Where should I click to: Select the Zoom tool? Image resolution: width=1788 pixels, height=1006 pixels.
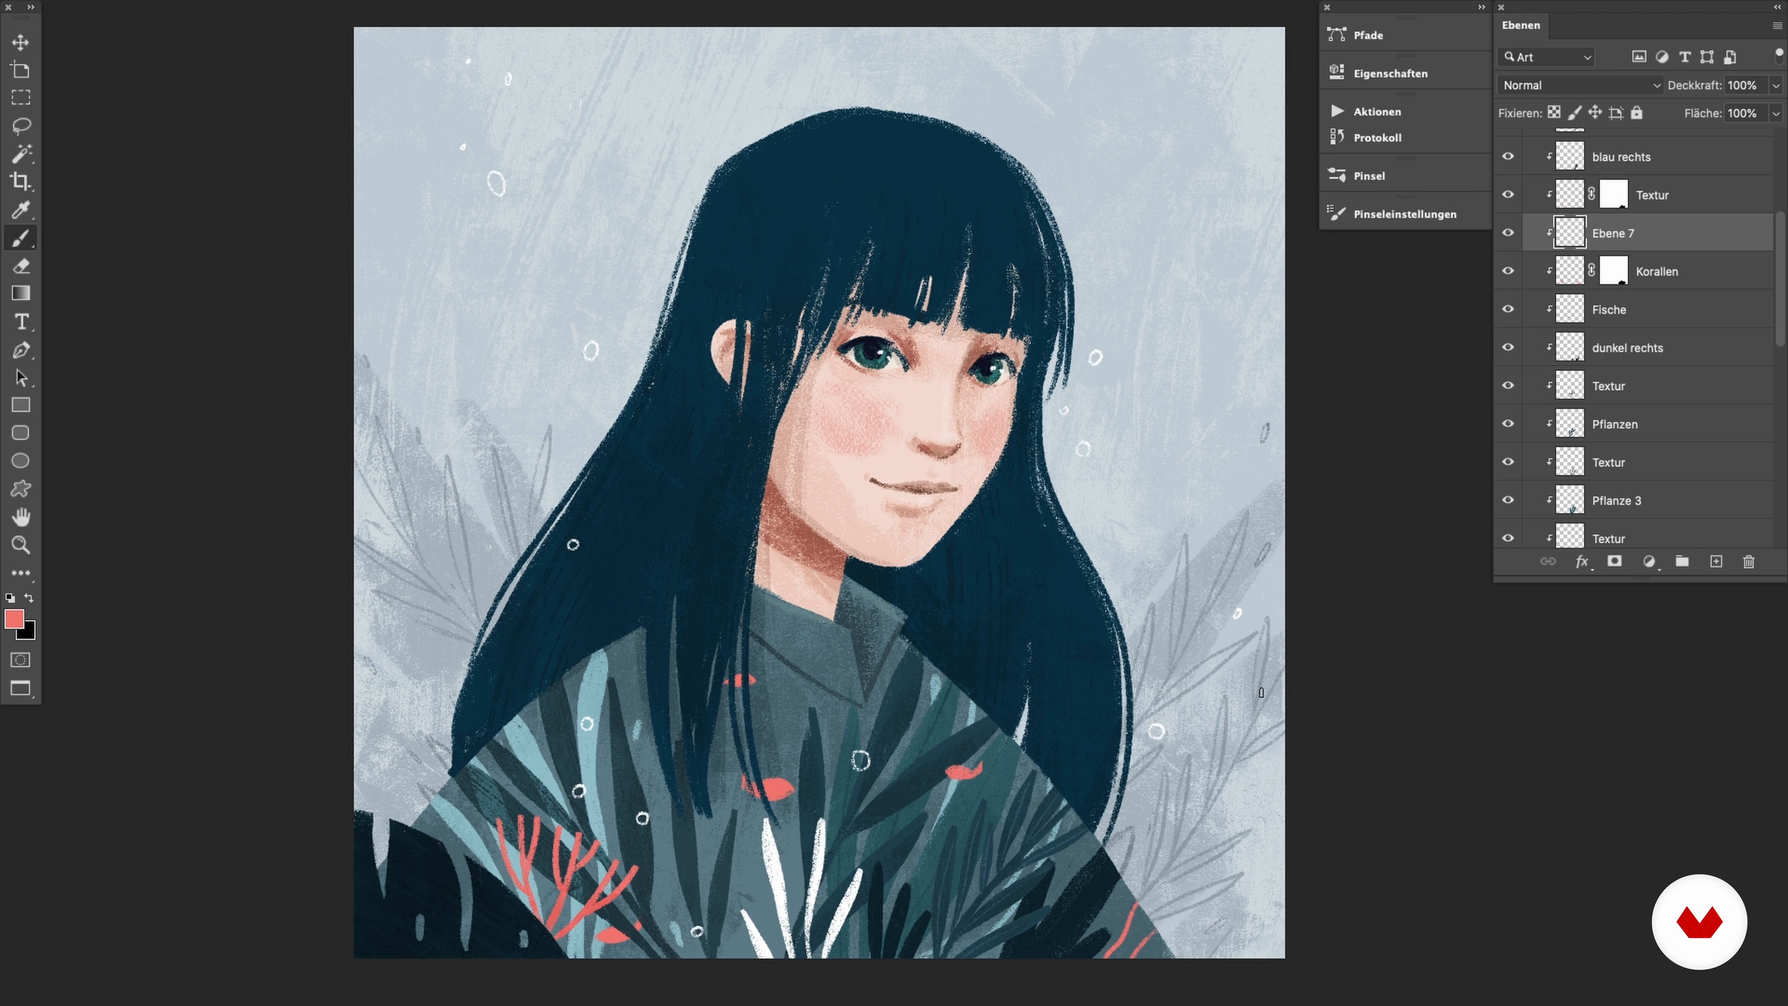point(20,545)
